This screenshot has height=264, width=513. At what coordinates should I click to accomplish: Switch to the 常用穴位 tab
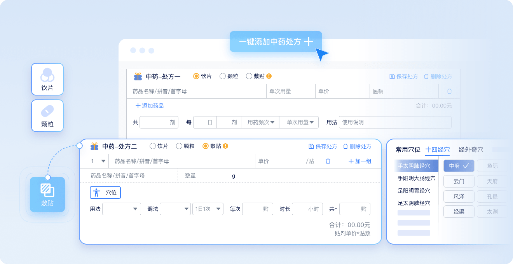pyautogui.click(x=408, y=149)
